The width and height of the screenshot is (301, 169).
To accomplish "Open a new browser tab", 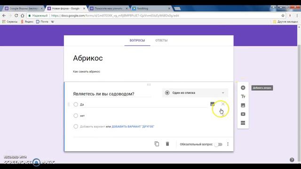I will (177, 8).
